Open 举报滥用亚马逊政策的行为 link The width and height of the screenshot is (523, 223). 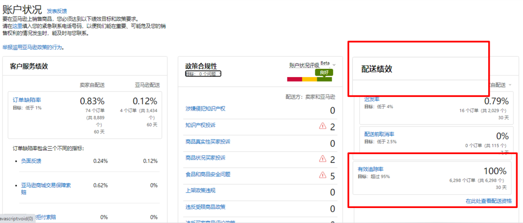tap(32, 48)
